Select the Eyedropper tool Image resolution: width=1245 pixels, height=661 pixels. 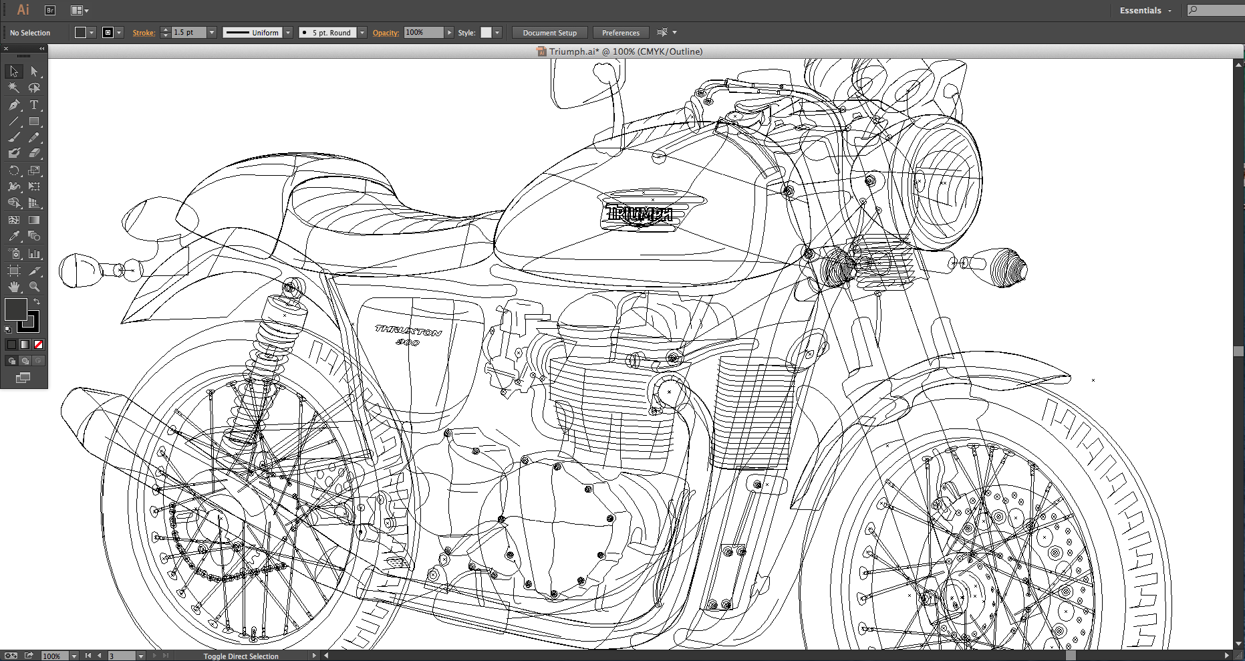coord(13,234)
